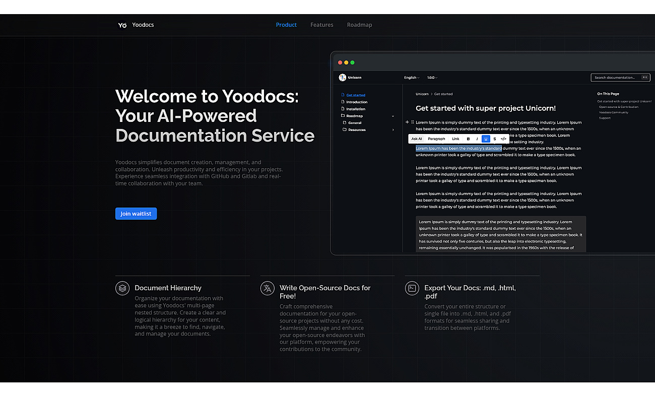Viewport: 655px width, 397px height.
Task: Click the plus add-block icon
Action: pyautogui.click(x=407, y=122)
